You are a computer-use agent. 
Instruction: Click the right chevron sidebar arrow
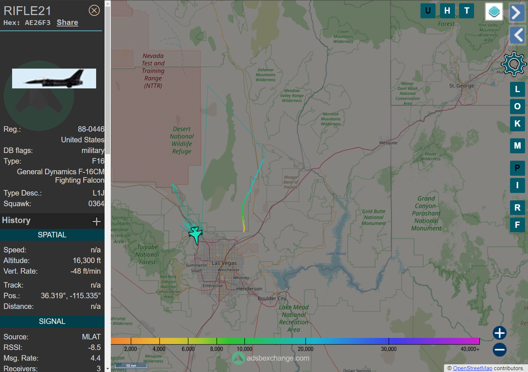point(517,13)
